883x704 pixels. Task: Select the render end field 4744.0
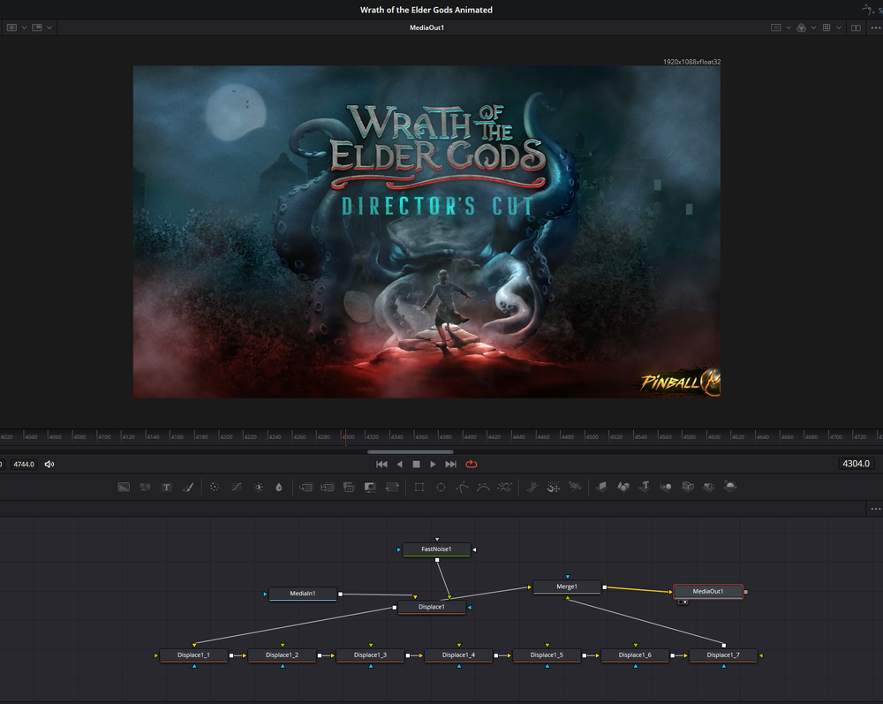[x=24, y=464]
